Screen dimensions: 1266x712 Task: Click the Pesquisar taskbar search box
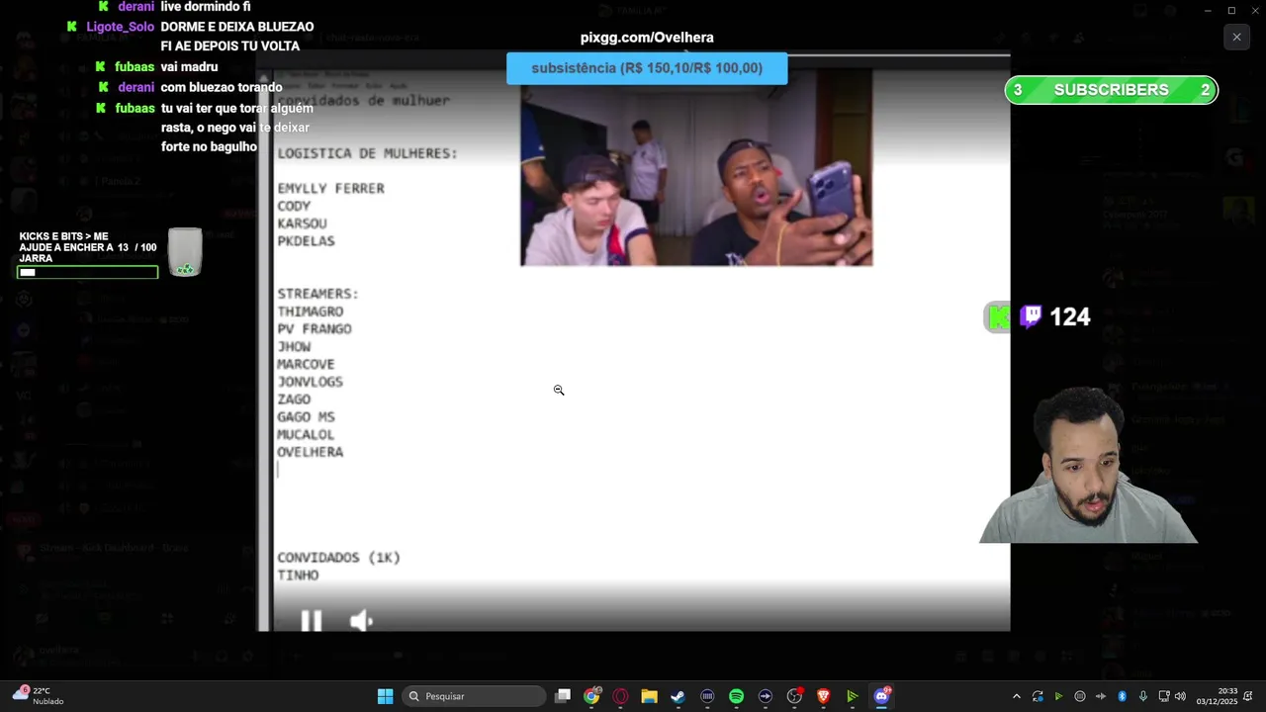click(475, 696)
